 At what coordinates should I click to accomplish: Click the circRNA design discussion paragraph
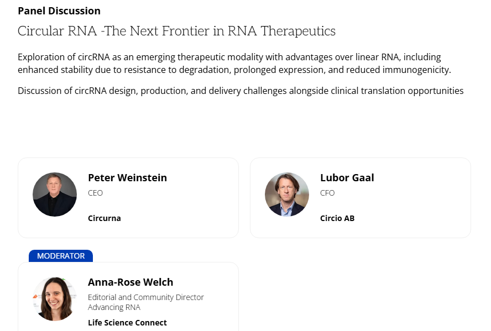[x=241, y=91]
